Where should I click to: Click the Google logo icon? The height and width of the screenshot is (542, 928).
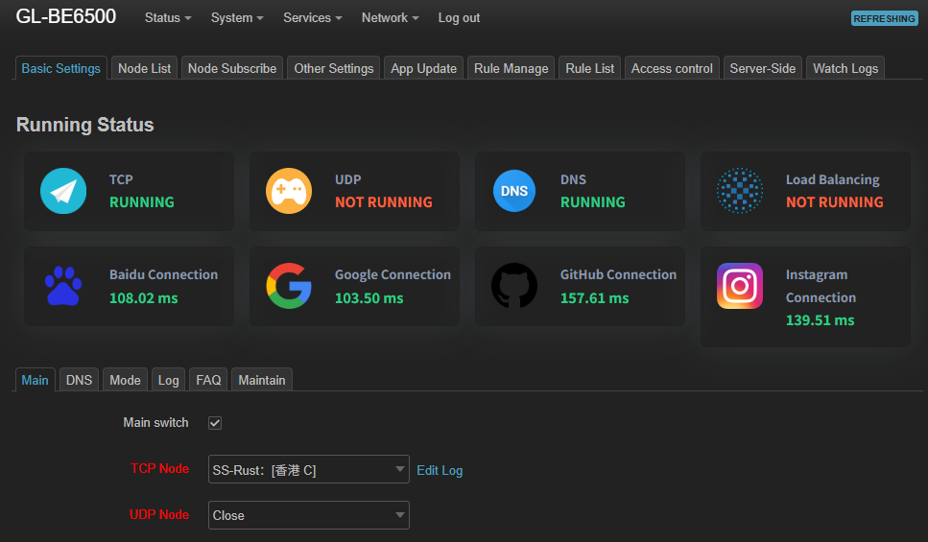coord(289,286)
